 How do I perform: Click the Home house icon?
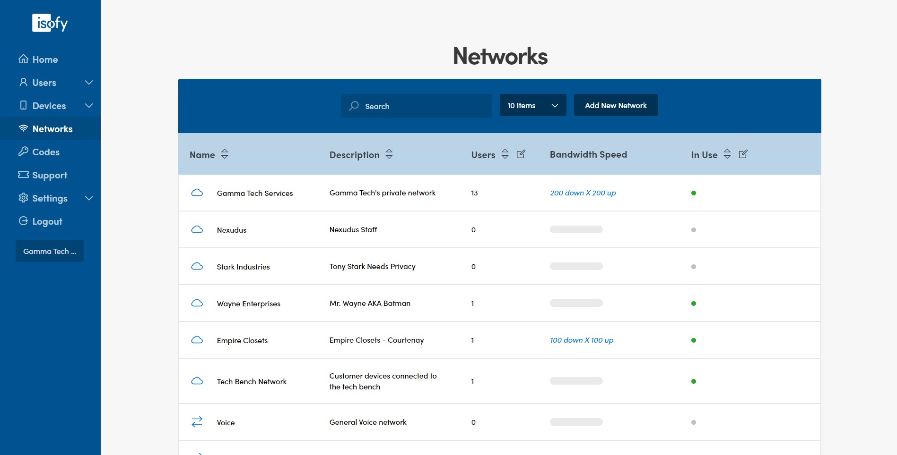pyautogui.click(x=23, y=59)
